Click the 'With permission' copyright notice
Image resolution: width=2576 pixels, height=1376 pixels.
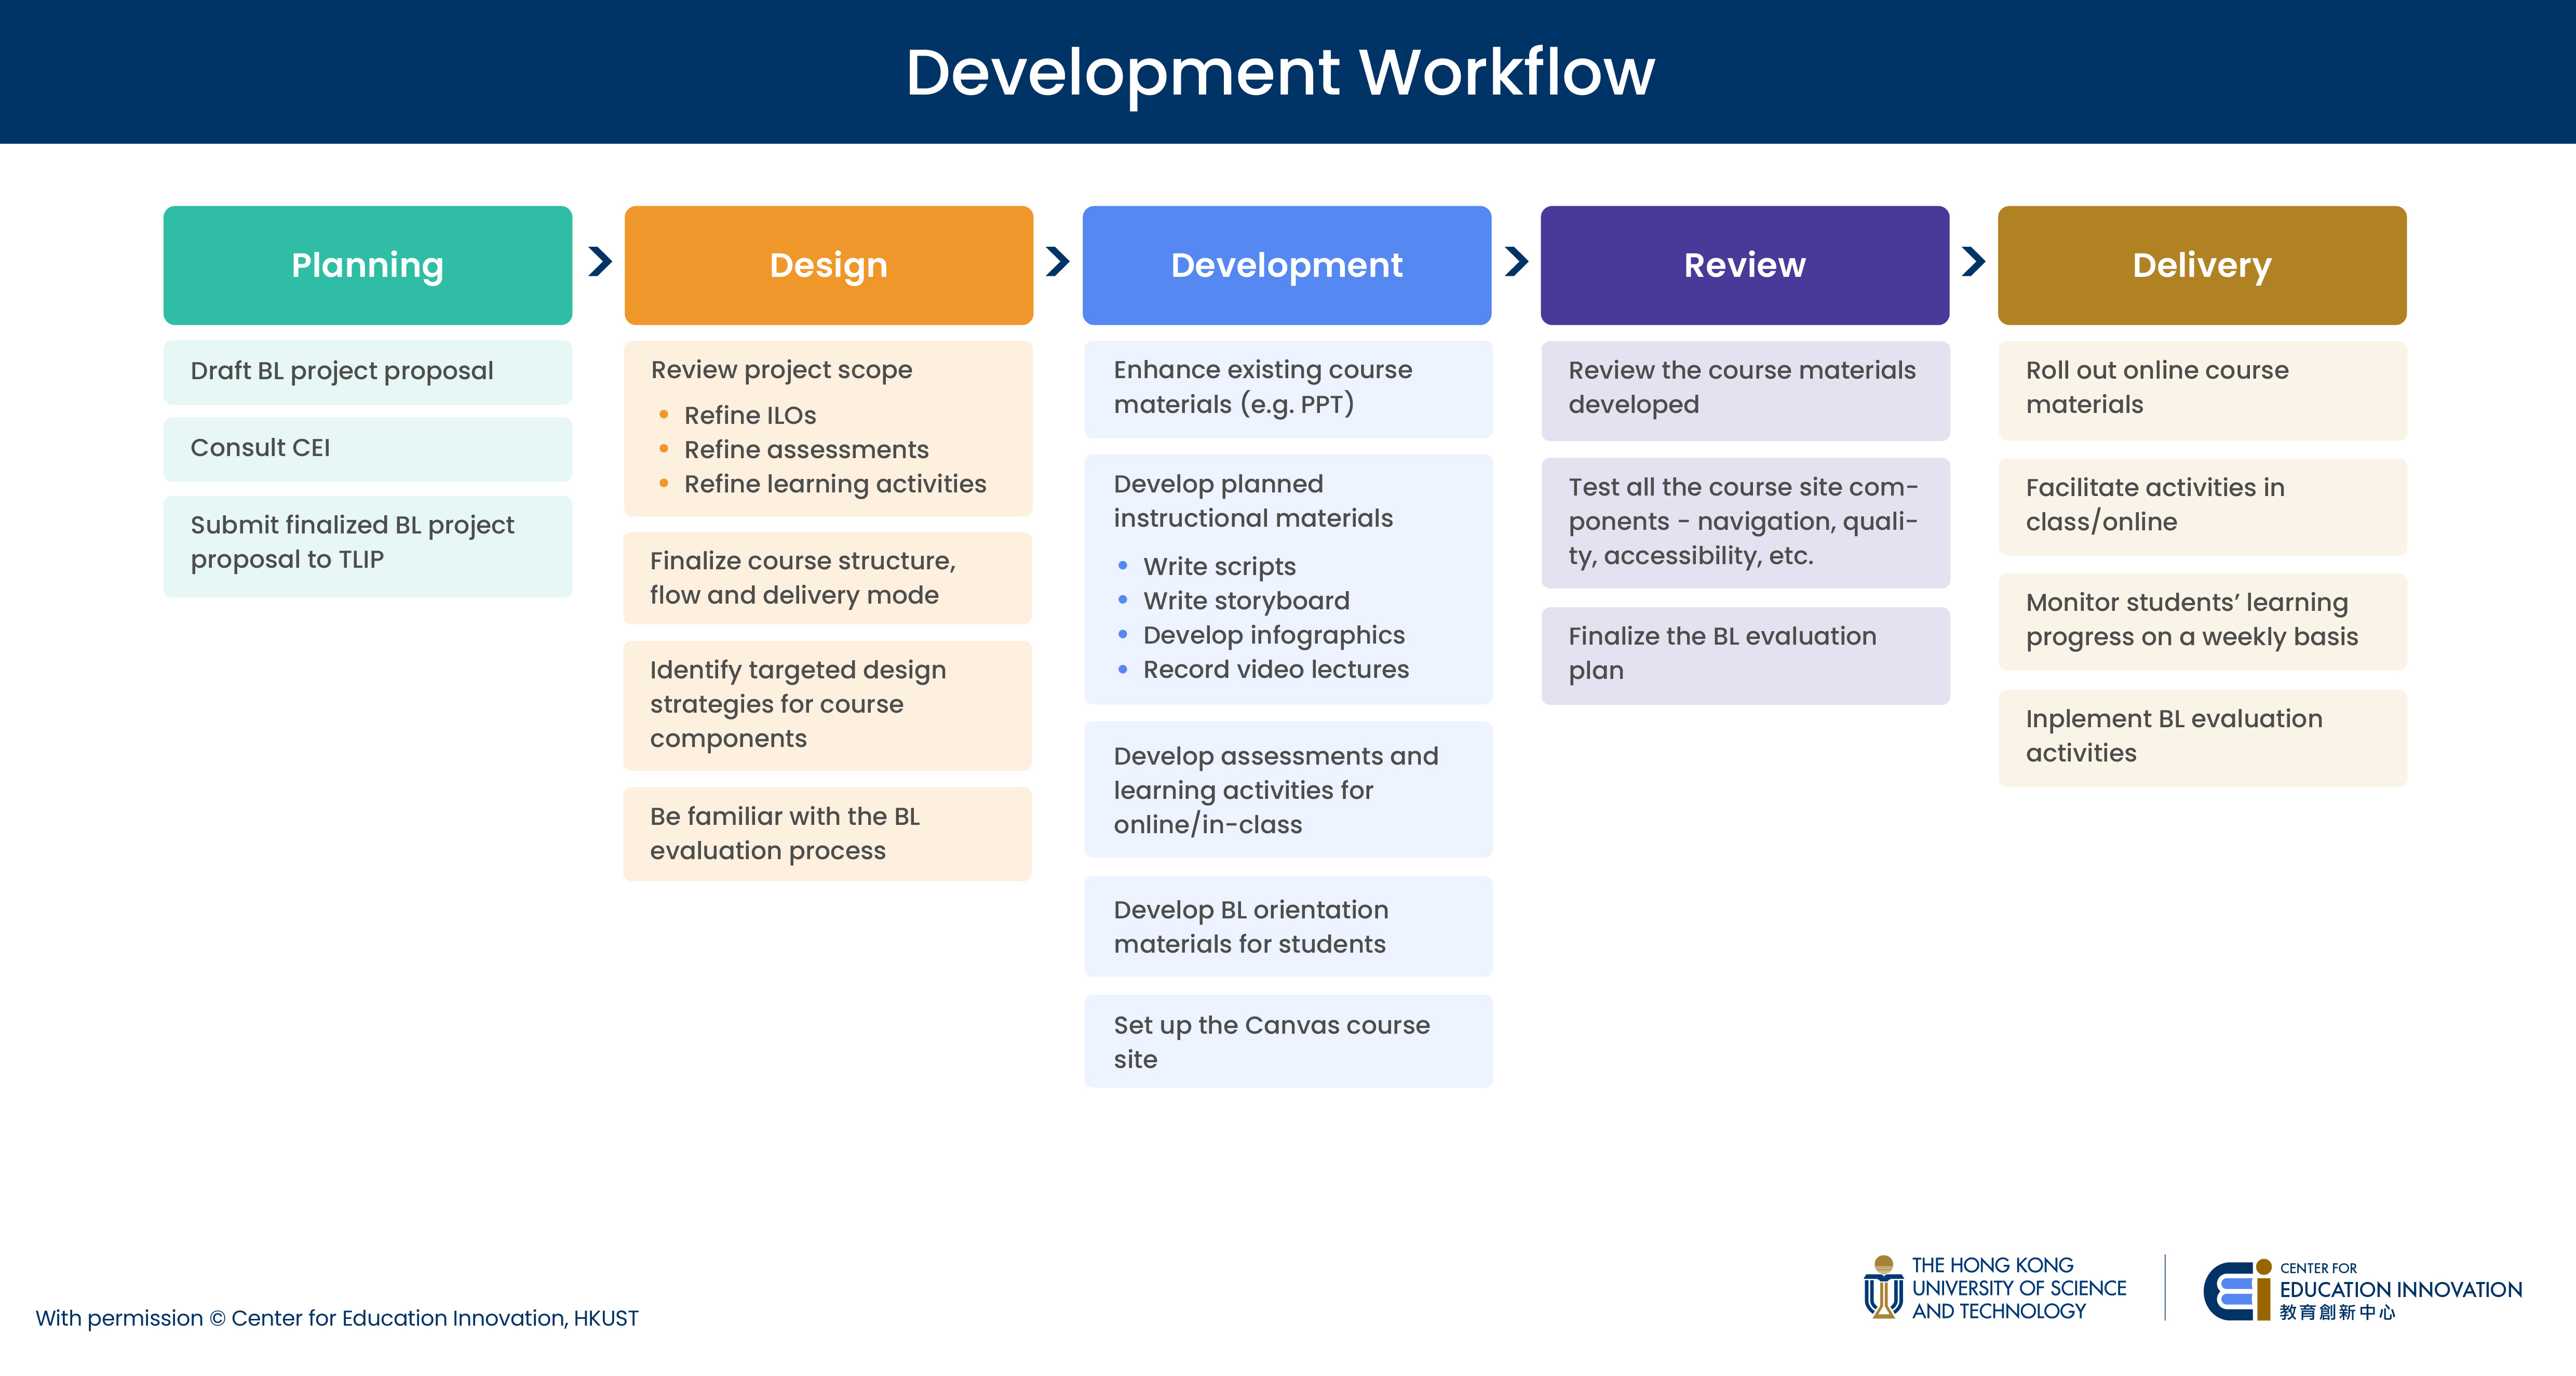[x=337, y=1318]
